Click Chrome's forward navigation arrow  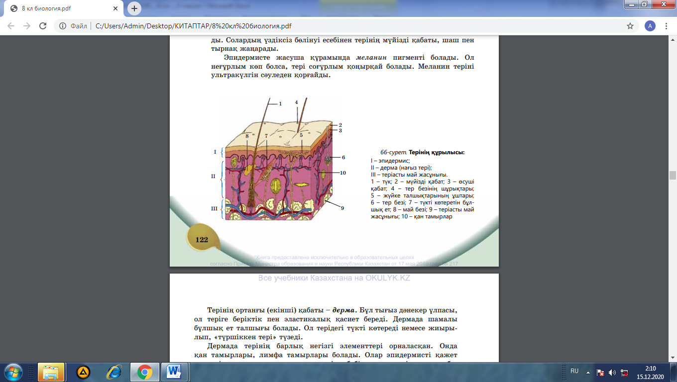(x=27, y=26)
